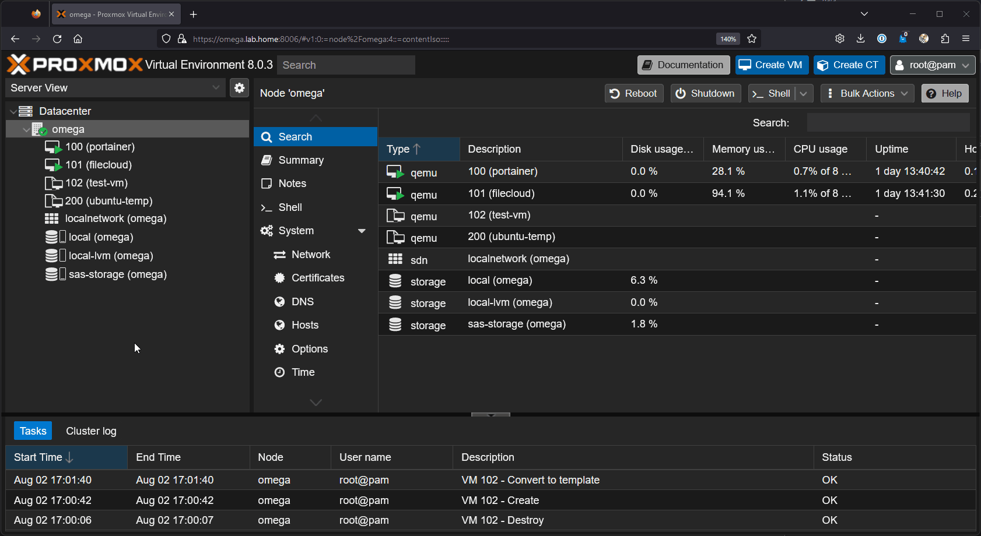Open the root@pam user menu
The height and width of the screenshot is (536, 981).
[932, 65]
